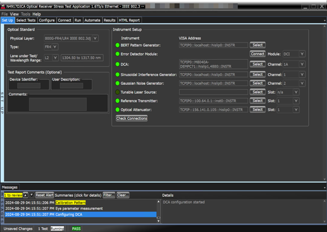Click the Optical Attenuator green status LED

pyautogui.click(x=118, y=109)
